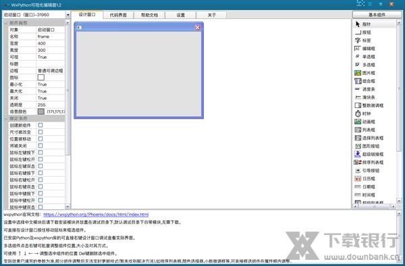Switch to the 设置 settings tab
This screenshot has width=405, height=266.
pos(180,15)
